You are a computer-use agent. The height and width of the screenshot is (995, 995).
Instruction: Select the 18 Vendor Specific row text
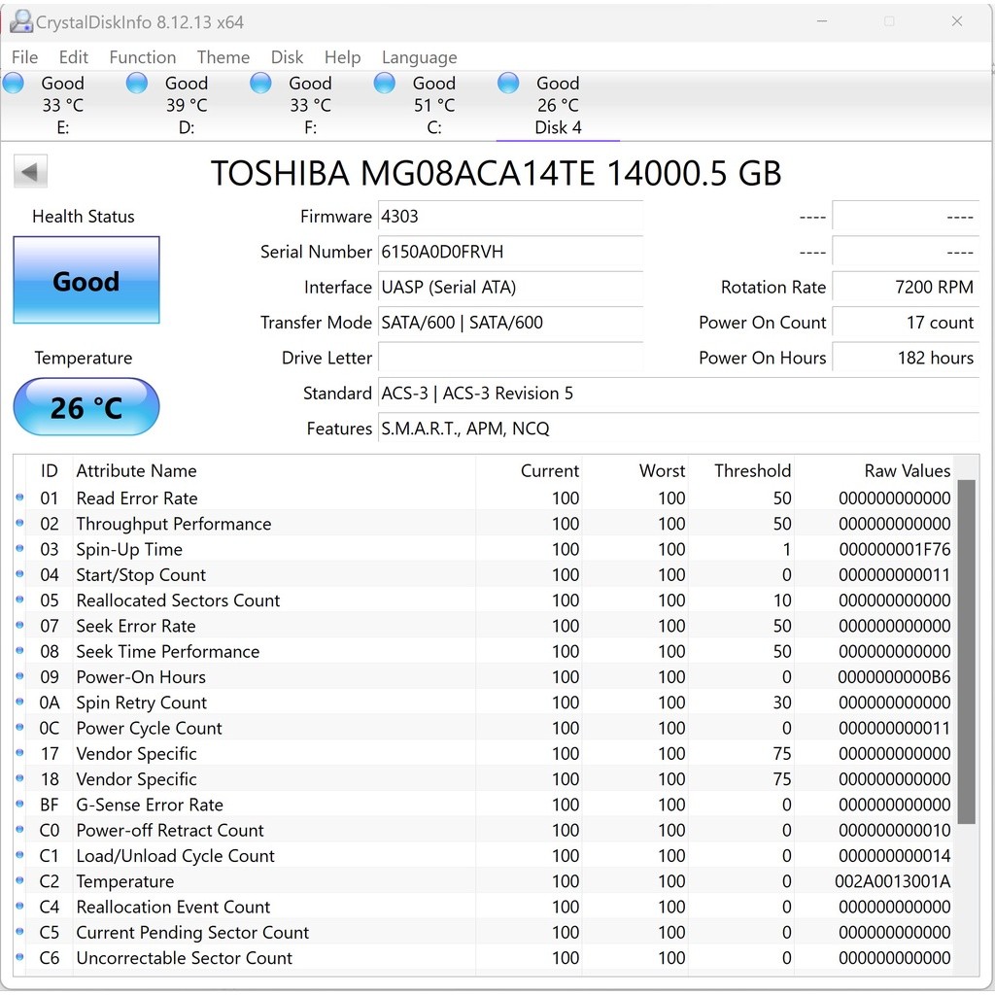pos(136,779)
